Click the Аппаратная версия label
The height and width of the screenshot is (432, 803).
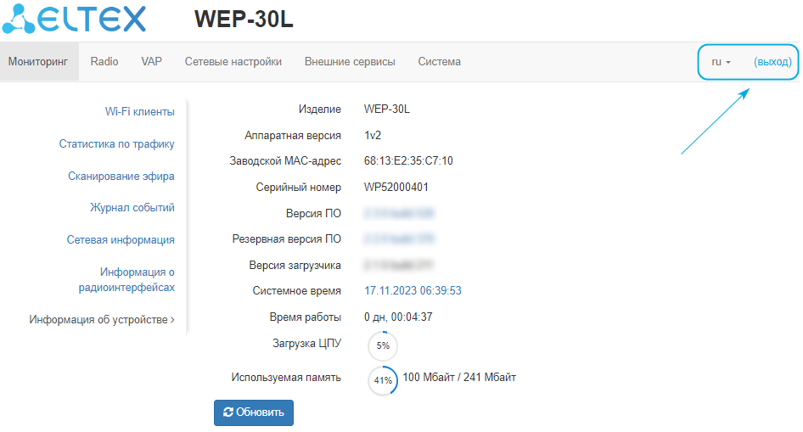point(293,135)
